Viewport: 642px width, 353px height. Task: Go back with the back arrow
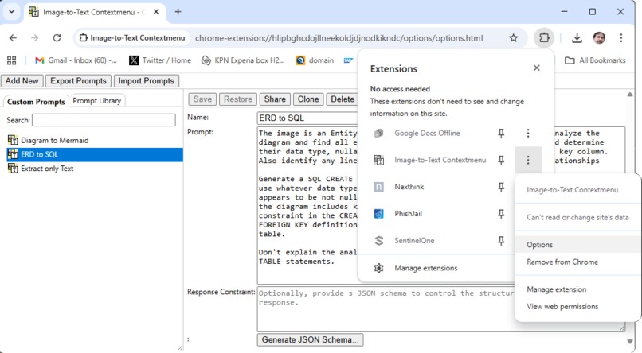[13, 38]
